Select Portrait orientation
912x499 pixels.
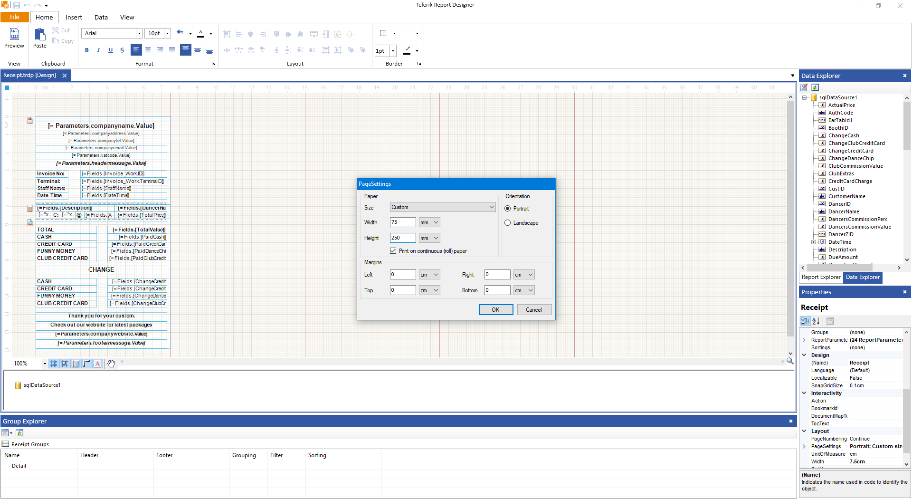(508, 209)
